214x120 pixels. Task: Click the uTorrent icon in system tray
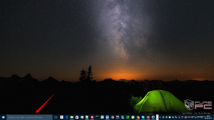pyautogui.click(x=170, y=117)
